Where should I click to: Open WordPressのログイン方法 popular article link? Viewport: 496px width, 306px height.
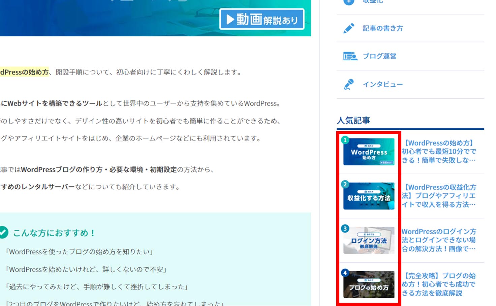tap(439, 240)
